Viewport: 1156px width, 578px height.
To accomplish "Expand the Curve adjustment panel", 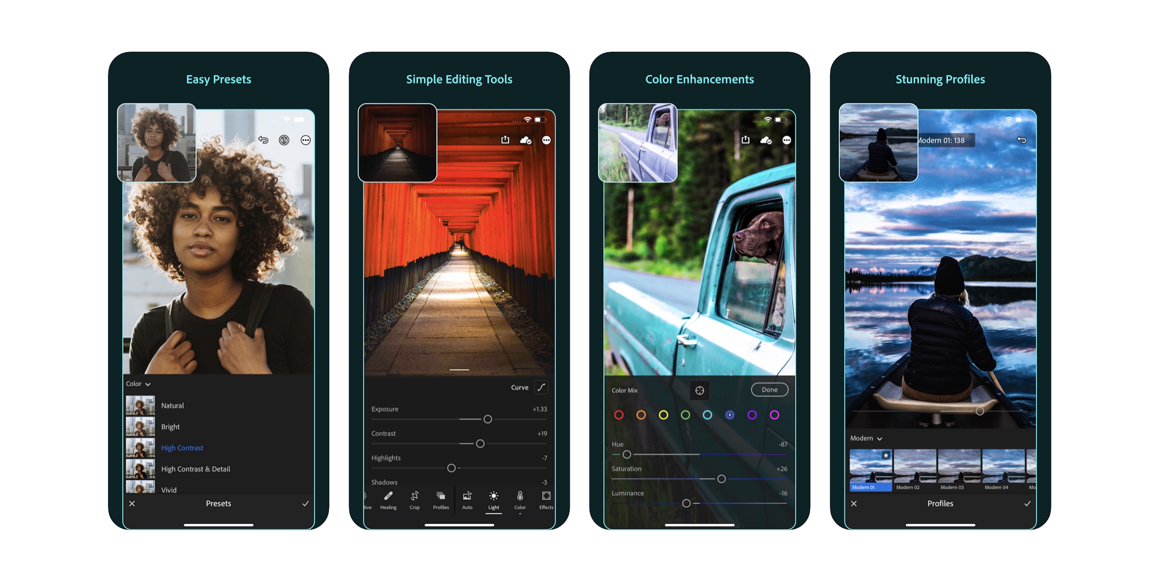I will pyautogui.click(x=540, y=386).
